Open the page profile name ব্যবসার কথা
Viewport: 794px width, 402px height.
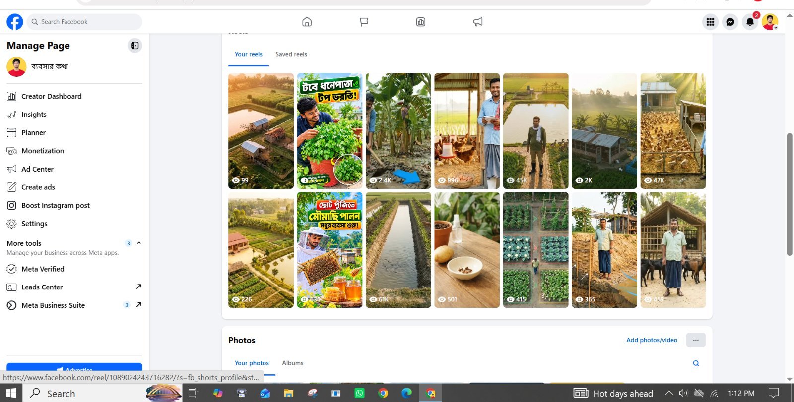click(50, 66)
